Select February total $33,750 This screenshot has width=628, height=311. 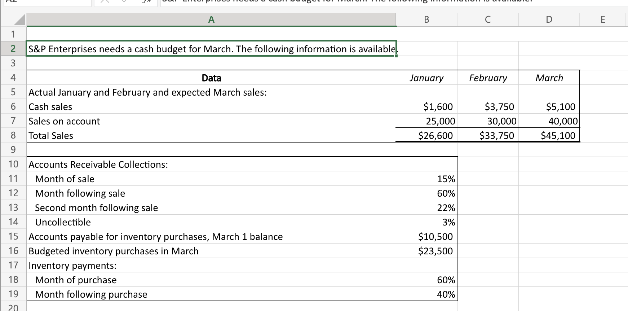coord(488,135)
